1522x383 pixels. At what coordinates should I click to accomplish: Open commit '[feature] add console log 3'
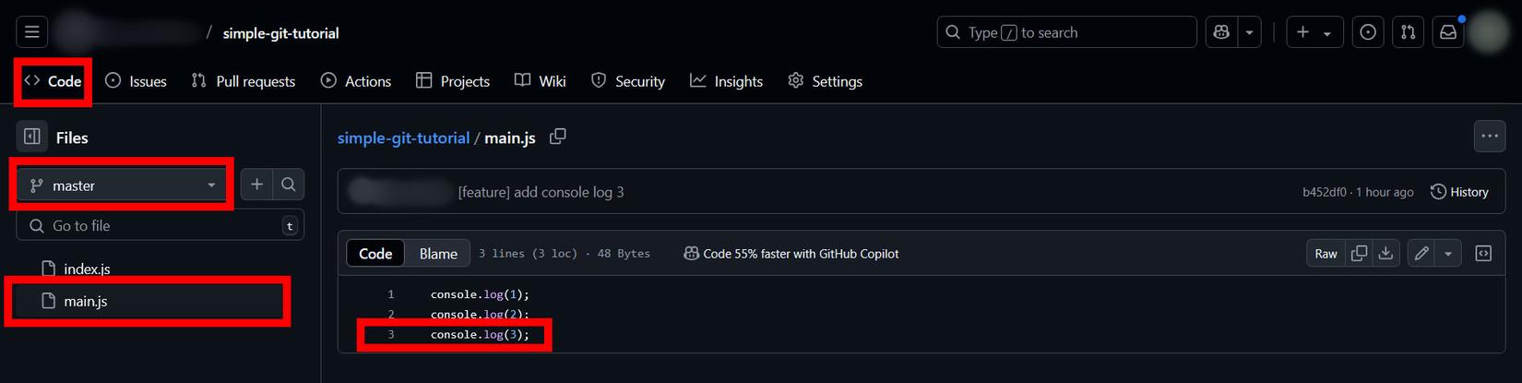[541, 192]
